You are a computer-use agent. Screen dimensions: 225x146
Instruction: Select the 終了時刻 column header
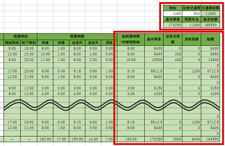(28, 43)
